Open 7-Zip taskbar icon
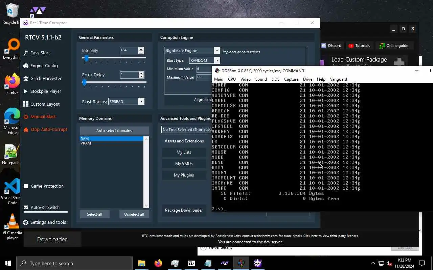433x270 pixels. [x=191, y=263]
